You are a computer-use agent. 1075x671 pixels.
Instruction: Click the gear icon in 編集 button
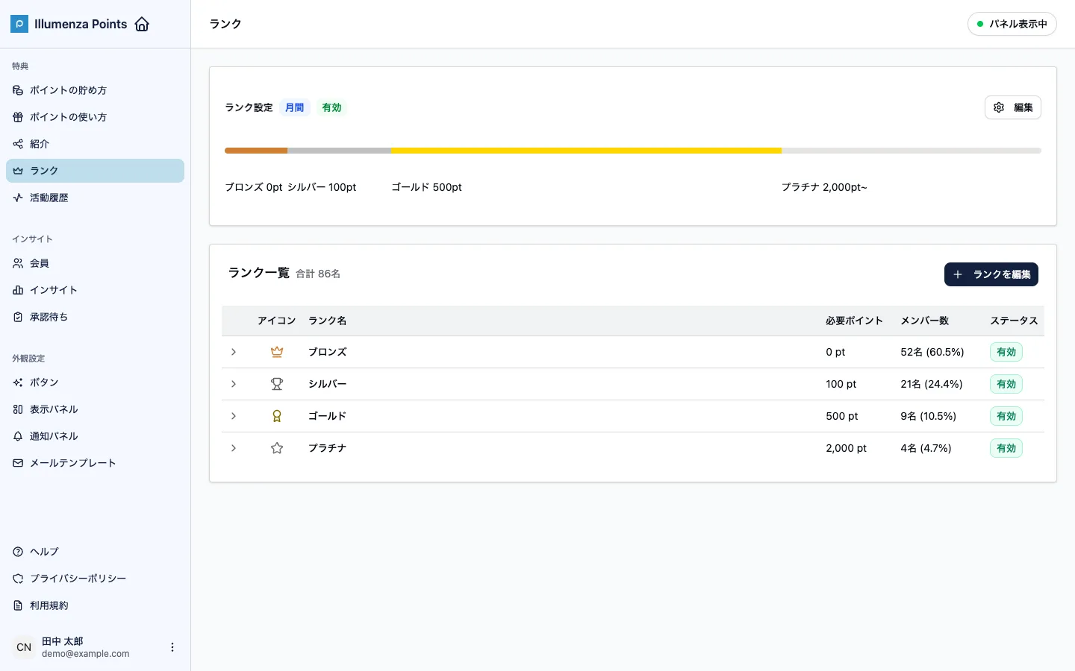point(999,107)
